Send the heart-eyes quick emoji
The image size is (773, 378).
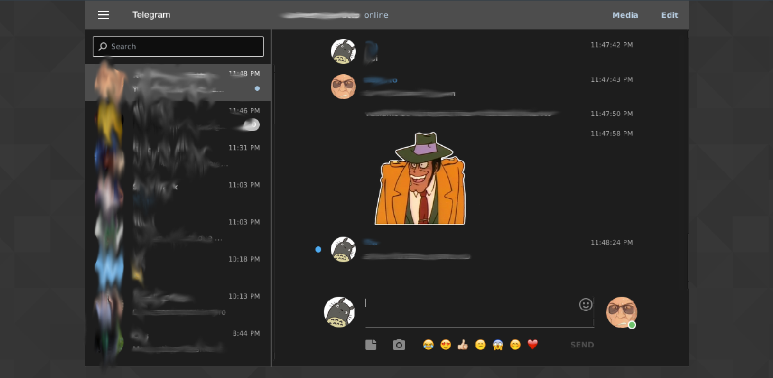445,344
